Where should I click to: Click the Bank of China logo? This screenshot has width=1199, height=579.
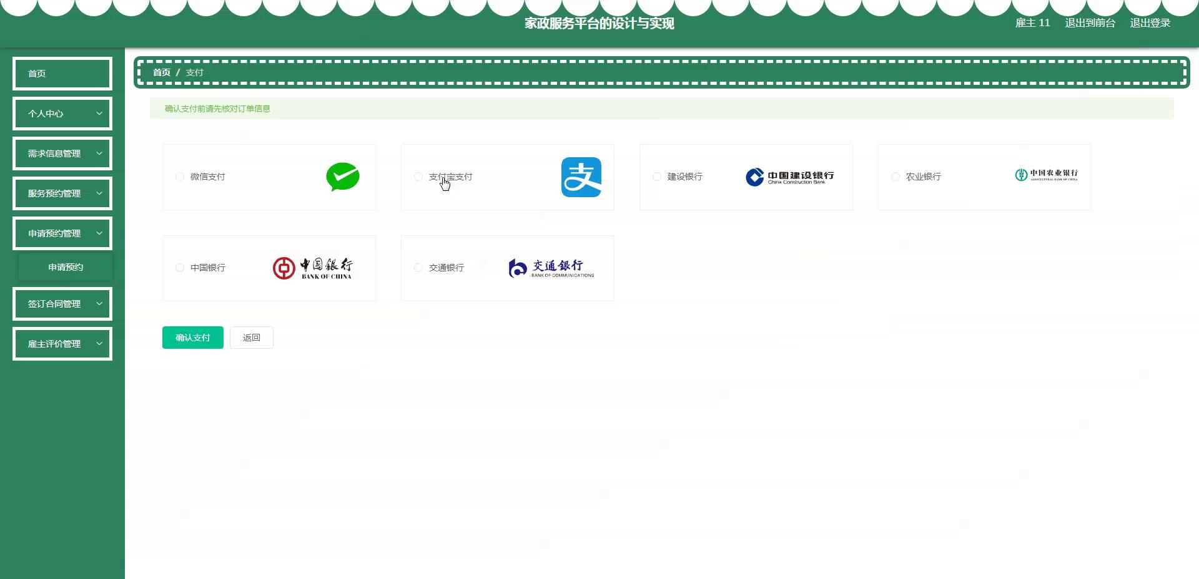click(x=313, y=268)
